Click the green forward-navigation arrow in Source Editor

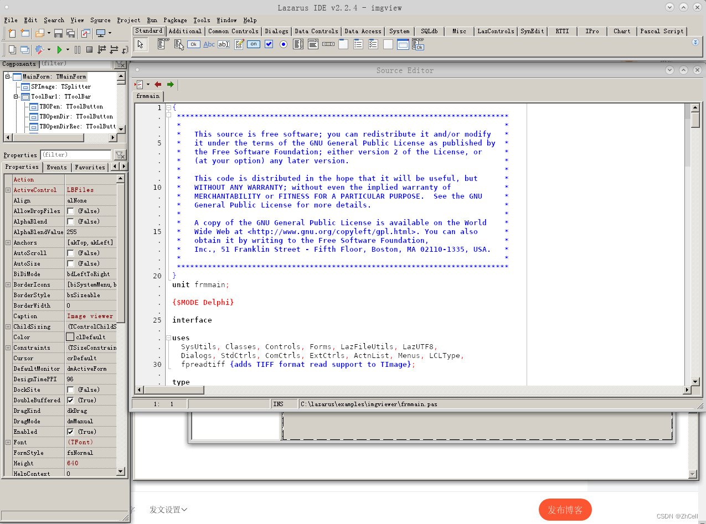click(x=171, y=84)
